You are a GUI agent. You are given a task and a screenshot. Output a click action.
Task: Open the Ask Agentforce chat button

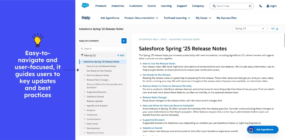click(263, 130)
